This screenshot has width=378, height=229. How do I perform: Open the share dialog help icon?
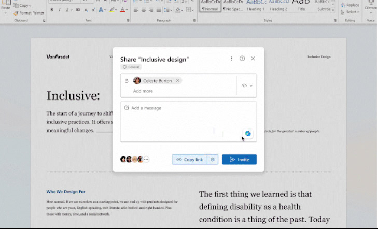tap(242, 59)
